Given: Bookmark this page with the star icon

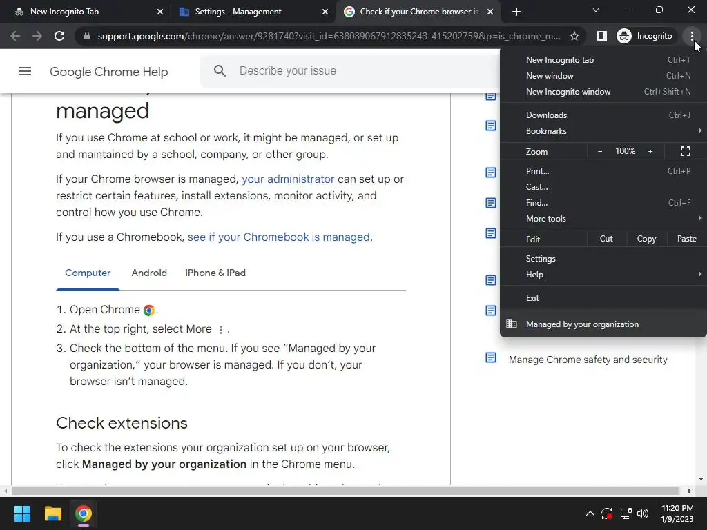Looking at the screenshot, I should [x=574, y=36].
